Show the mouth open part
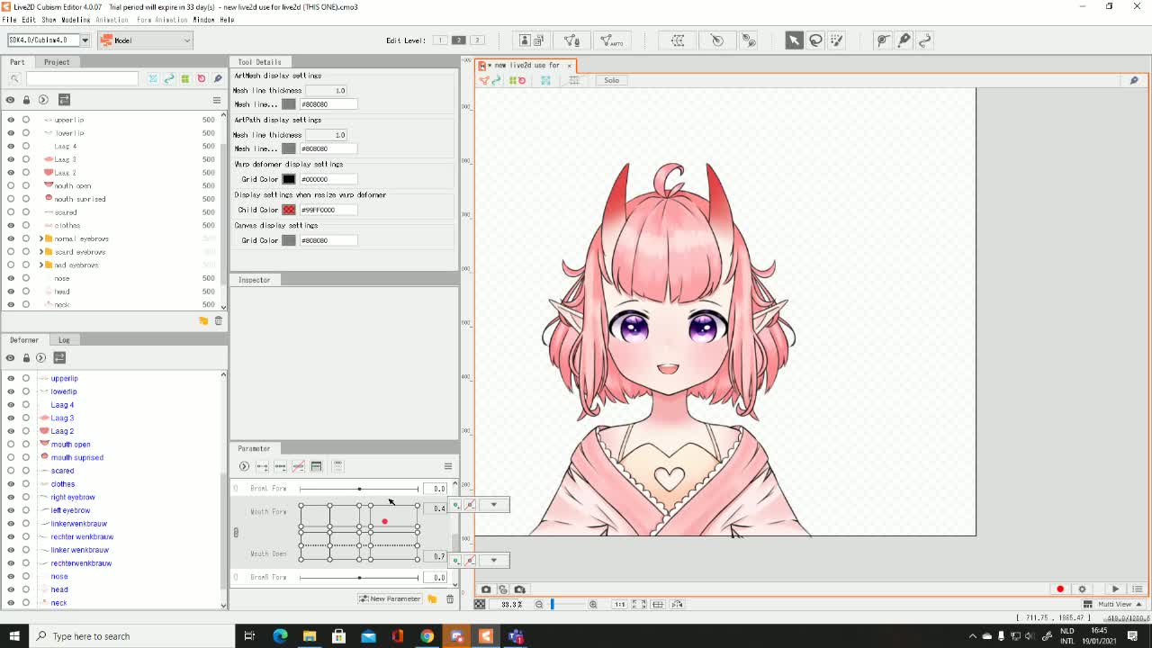This screenshot has height=648, width=1152. pos(11,185)
